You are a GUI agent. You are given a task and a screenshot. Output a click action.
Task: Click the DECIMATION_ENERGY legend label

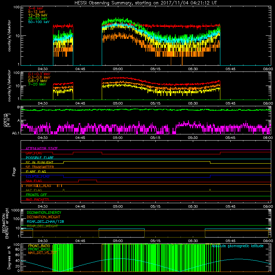44,212
